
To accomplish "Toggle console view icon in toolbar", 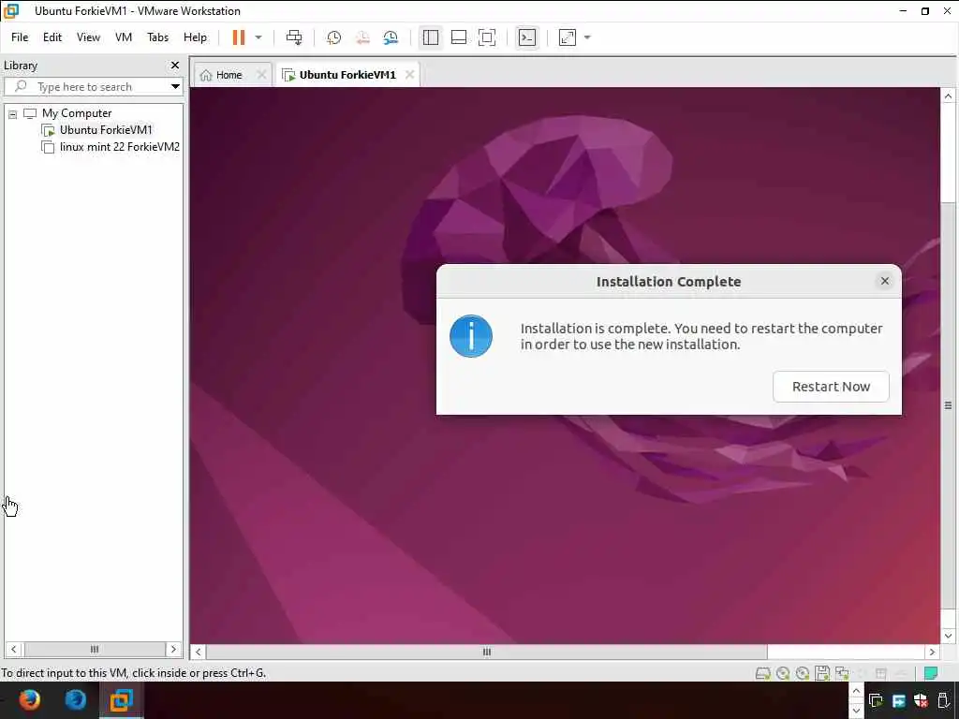I will [x=526, y=37].
